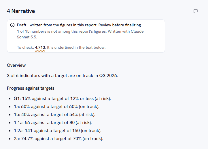Image resolution: width=208 pixels, height=149 pixels.
Task: Click the 1.2a on track bullet line
Action: [x=58, y=131]
